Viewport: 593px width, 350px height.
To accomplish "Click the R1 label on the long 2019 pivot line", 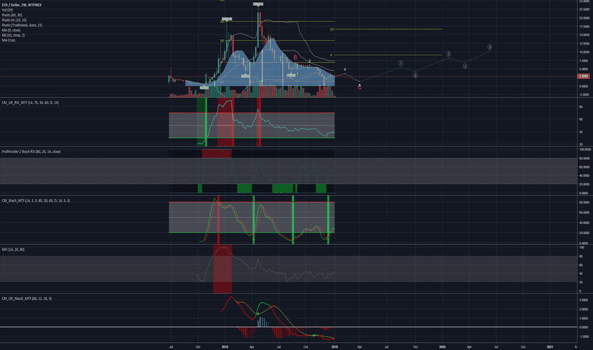I will 331,29.
